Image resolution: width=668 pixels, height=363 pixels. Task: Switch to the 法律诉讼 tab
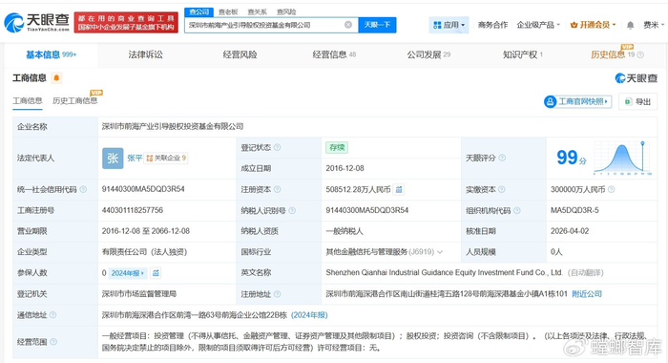146,54
